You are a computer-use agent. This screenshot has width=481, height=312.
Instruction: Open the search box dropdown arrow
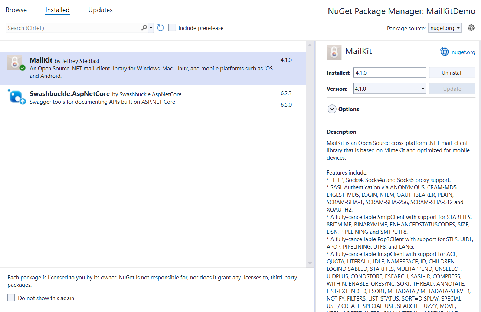click(x=151, y=28)
